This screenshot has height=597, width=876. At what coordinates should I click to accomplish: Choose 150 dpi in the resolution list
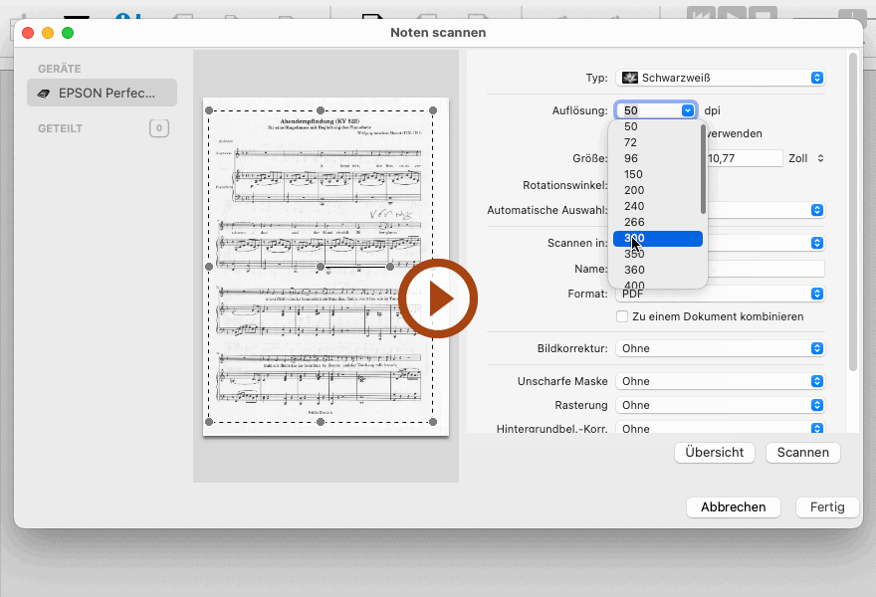click(x=657, y=174)
